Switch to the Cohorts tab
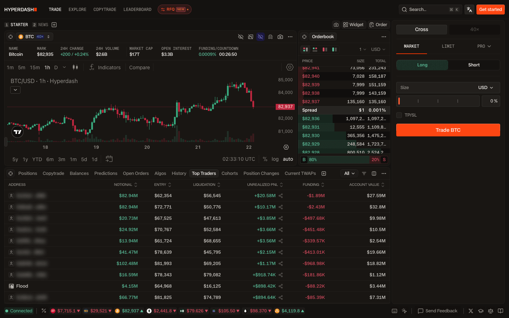Image resolution: width=509 pixels, height=318 pixels. click(x=230, y=173)
